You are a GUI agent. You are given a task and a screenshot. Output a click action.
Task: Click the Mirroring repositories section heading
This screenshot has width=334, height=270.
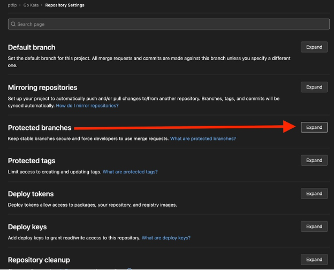(x=43, y=87)
